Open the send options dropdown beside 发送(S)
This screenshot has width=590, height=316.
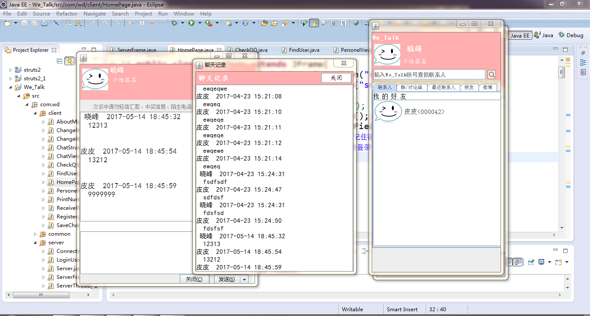tap(245, 279)
